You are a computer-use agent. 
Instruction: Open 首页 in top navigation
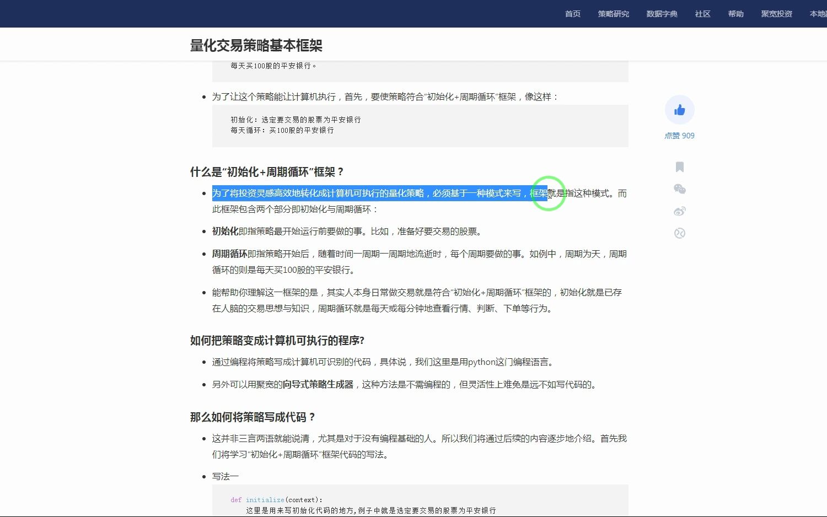pyautogui.click(x=573, y=14)
